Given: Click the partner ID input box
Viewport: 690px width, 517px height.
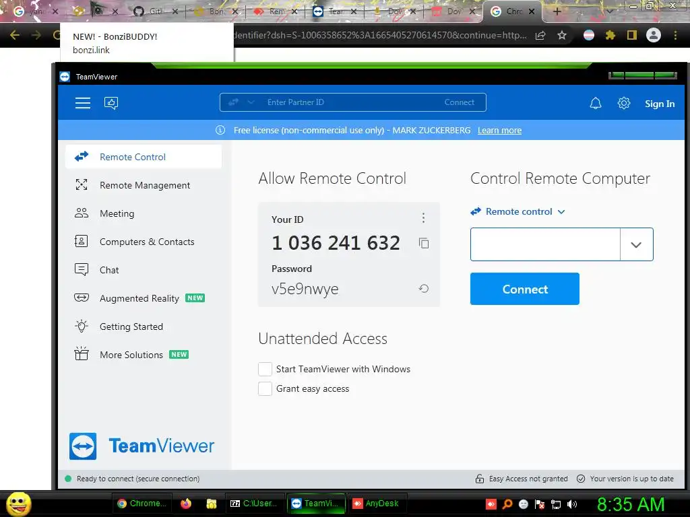Looking at the screenshot, I should coord(545,244).
